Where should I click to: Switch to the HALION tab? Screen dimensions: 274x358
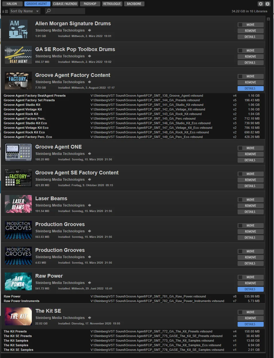point(12,4)
